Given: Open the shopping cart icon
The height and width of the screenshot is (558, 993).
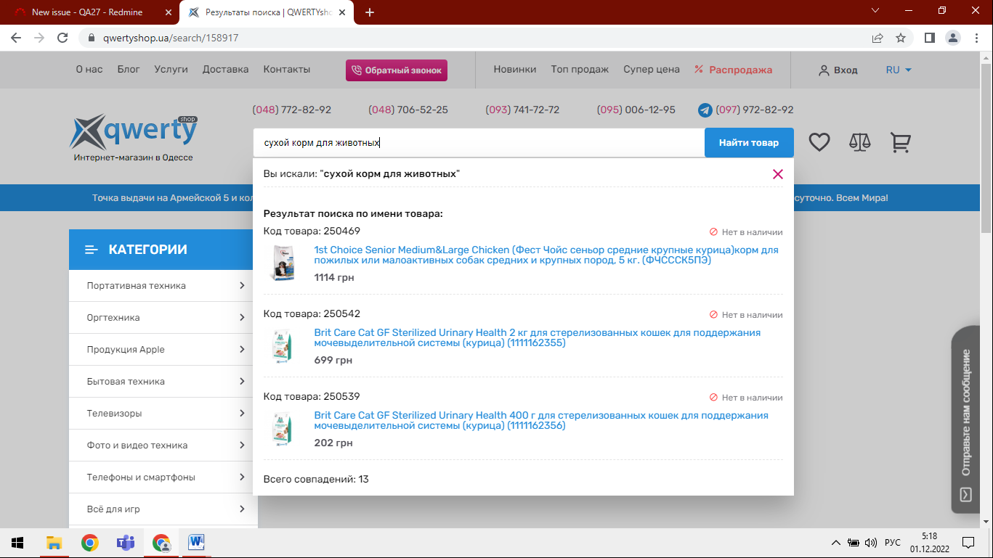Looking at the screenshot, I should [x=901, y=142].
